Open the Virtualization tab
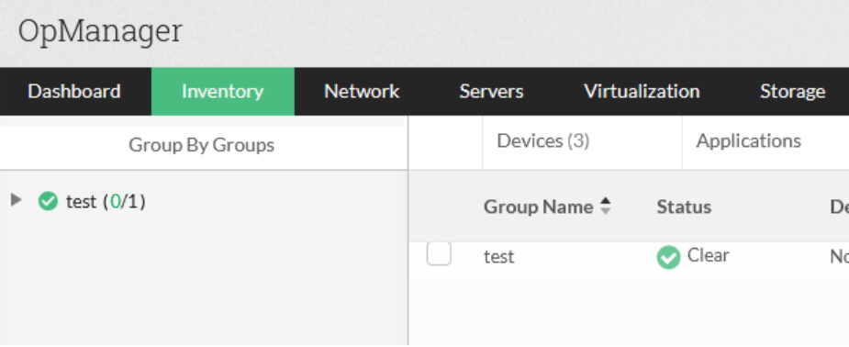Screen dimensions: 849x347 [x=642, y=91]
